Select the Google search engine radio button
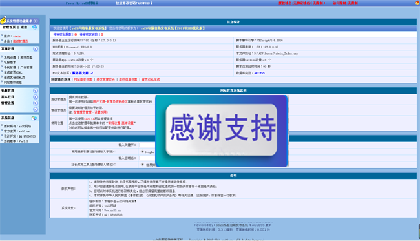 (142, 152)
